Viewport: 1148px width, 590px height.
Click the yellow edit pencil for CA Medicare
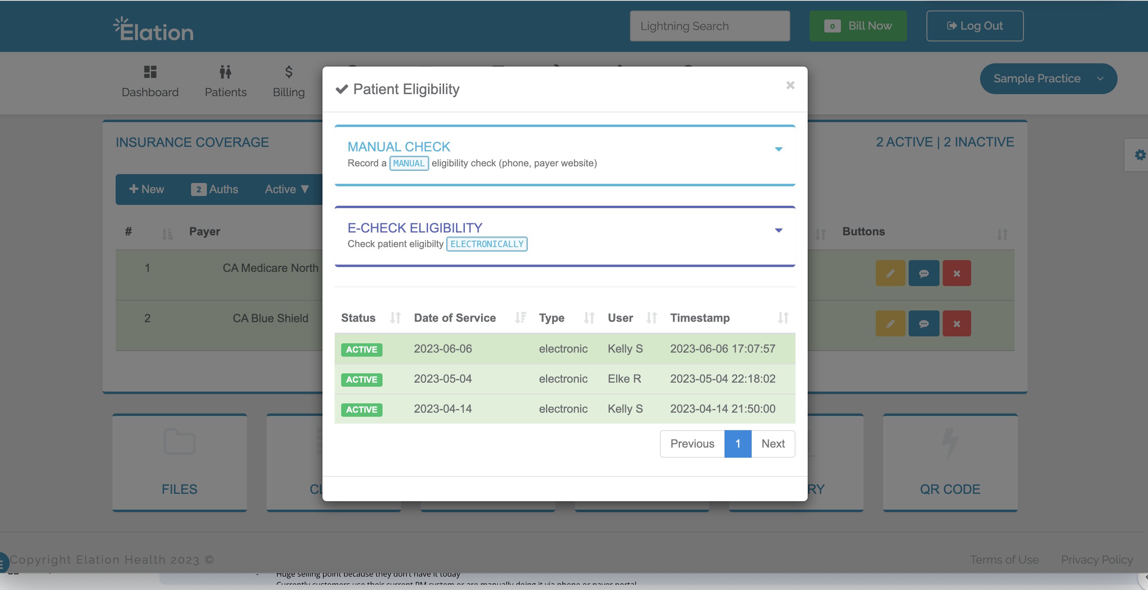click(890, 273)
